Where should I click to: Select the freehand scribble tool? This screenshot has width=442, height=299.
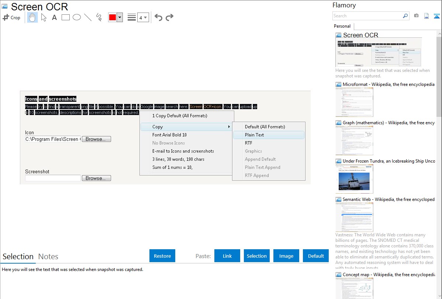click(99, 17)
